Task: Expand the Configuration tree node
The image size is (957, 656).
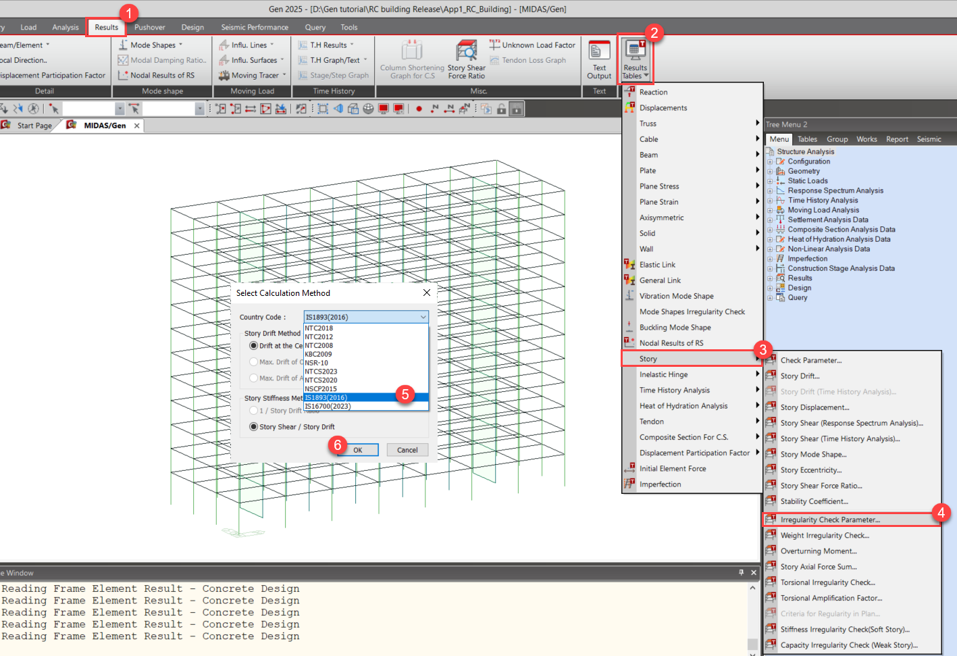Action: (770, 161)
